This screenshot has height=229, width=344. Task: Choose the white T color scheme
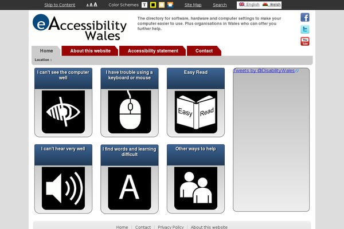coord(144,5)
